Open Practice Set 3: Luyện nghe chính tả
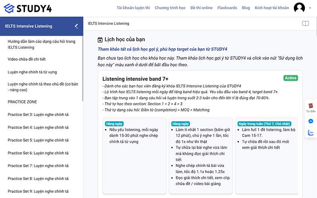This screenshot has width=317, height=198. [x=38, y=115]
